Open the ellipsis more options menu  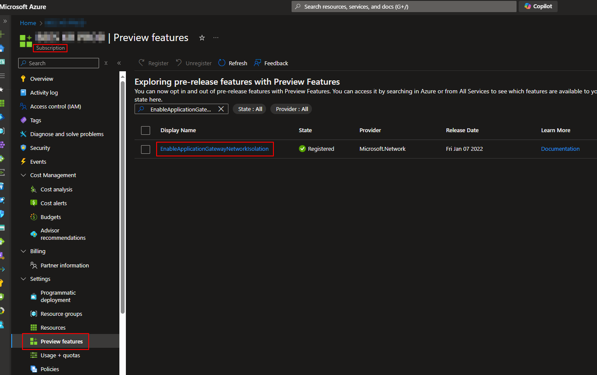coord(216,38)
